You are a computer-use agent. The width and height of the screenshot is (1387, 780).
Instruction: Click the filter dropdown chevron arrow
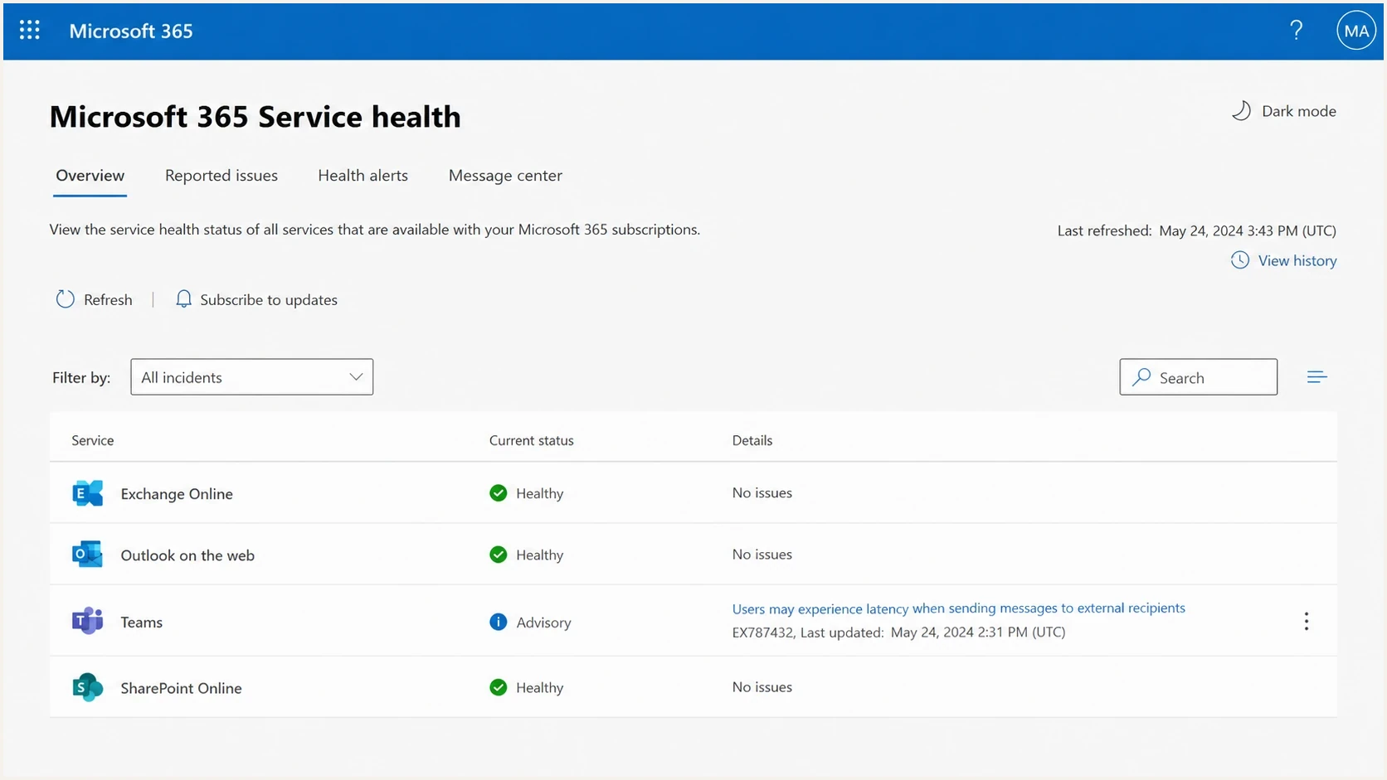356,377
